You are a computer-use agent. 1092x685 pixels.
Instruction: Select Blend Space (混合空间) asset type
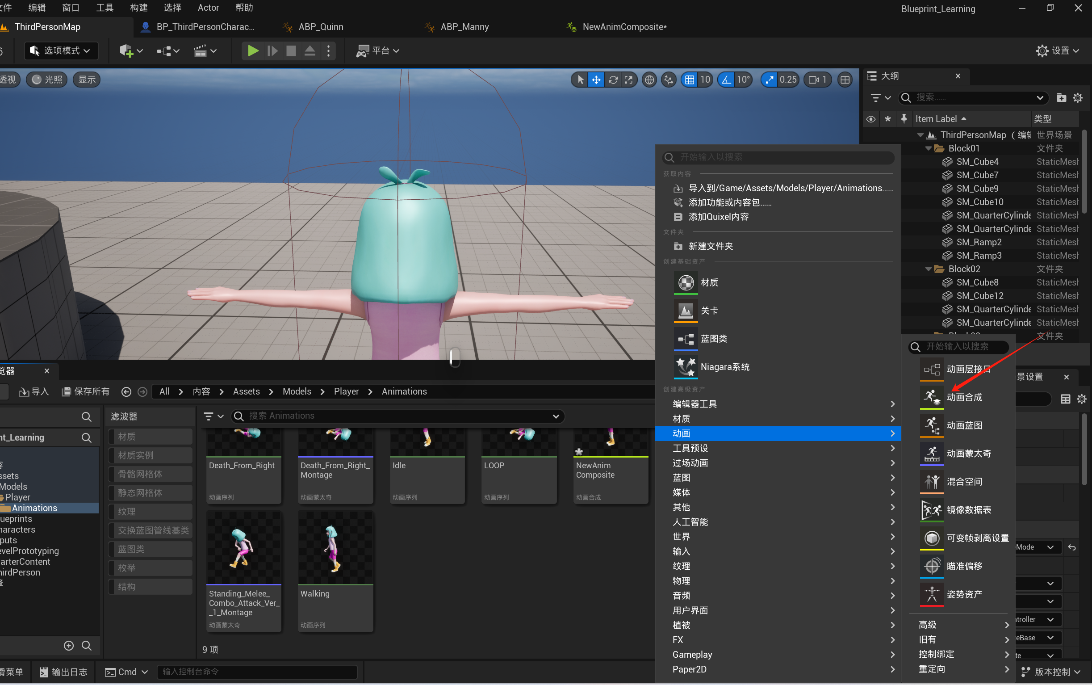(964, 482)
